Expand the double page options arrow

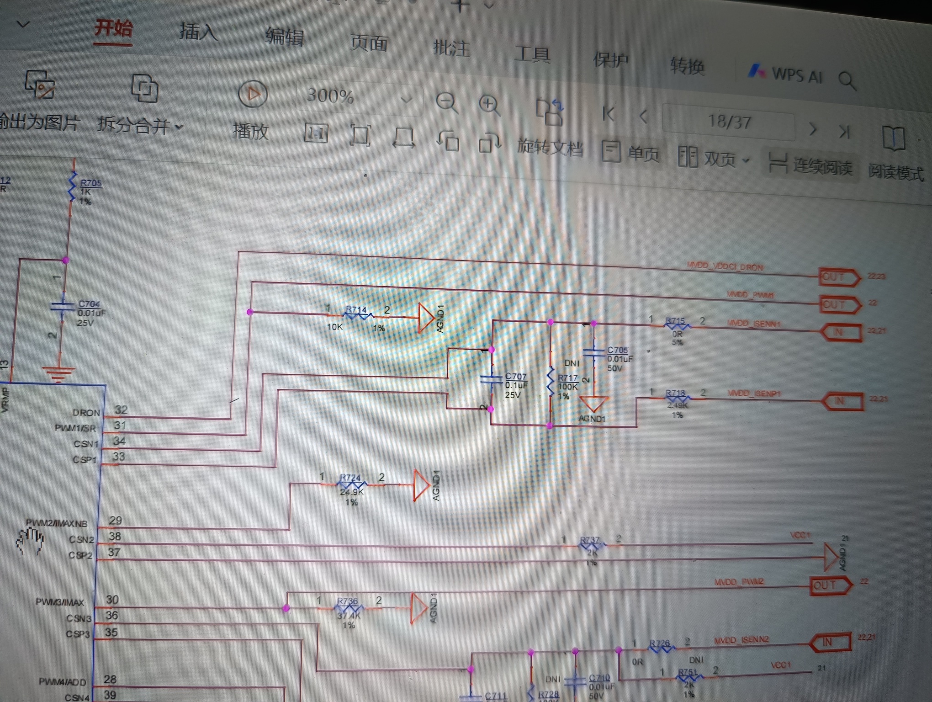click(x=746, y=160)
